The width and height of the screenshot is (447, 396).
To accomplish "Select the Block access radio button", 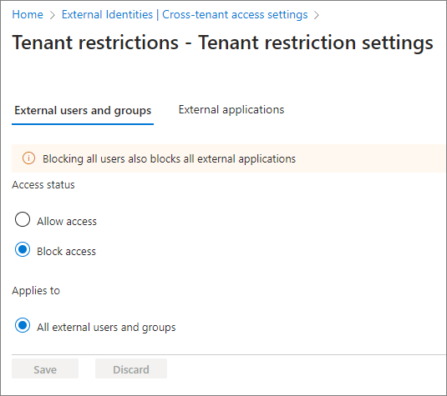I will pos(23,249).
